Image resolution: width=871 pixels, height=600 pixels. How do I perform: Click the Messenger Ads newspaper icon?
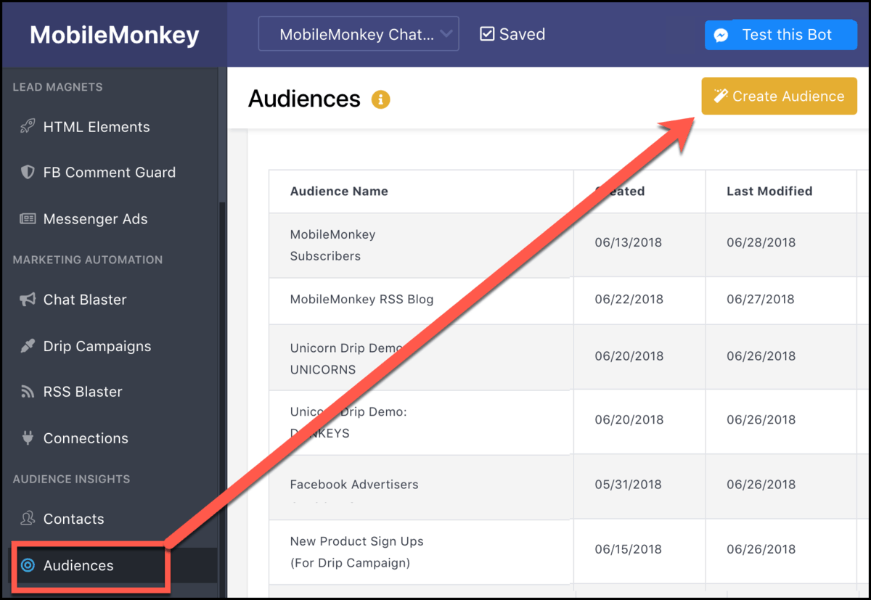pos(28,219)
